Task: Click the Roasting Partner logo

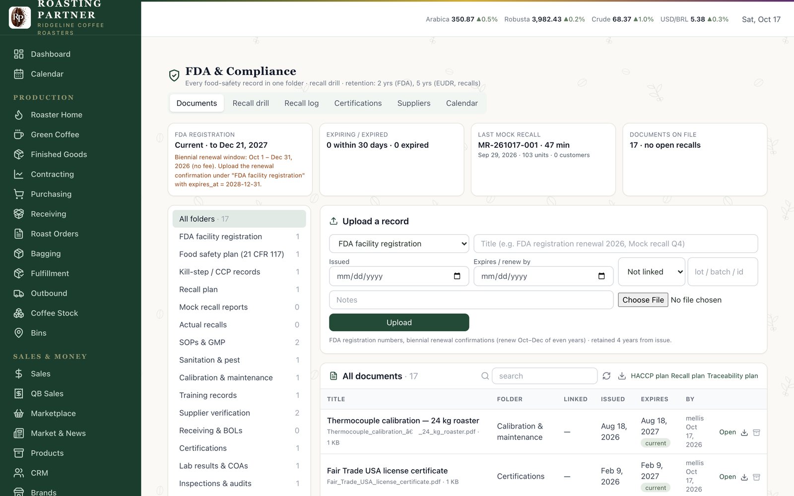Action: (20, 17)
